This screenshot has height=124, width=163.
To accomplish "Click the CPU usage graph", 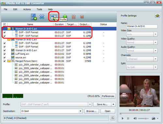I will 13,96.
